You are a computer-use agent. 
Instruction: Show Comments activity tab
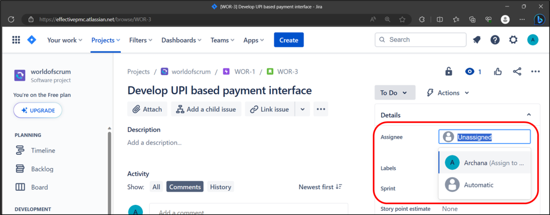[185, 187]
